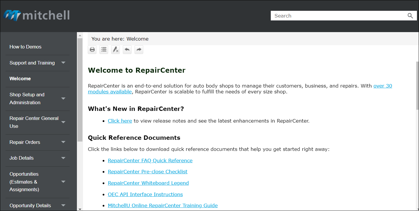Click the 'You are here: Welcome' breadcrumb
The width and height of the screenshot is (419, 211).
point(120,39)
